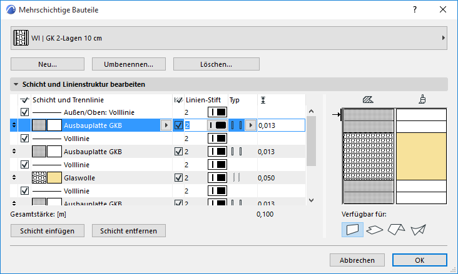
Task: Click the paintbrush surface preview header icon
Action: pos(422,99)
